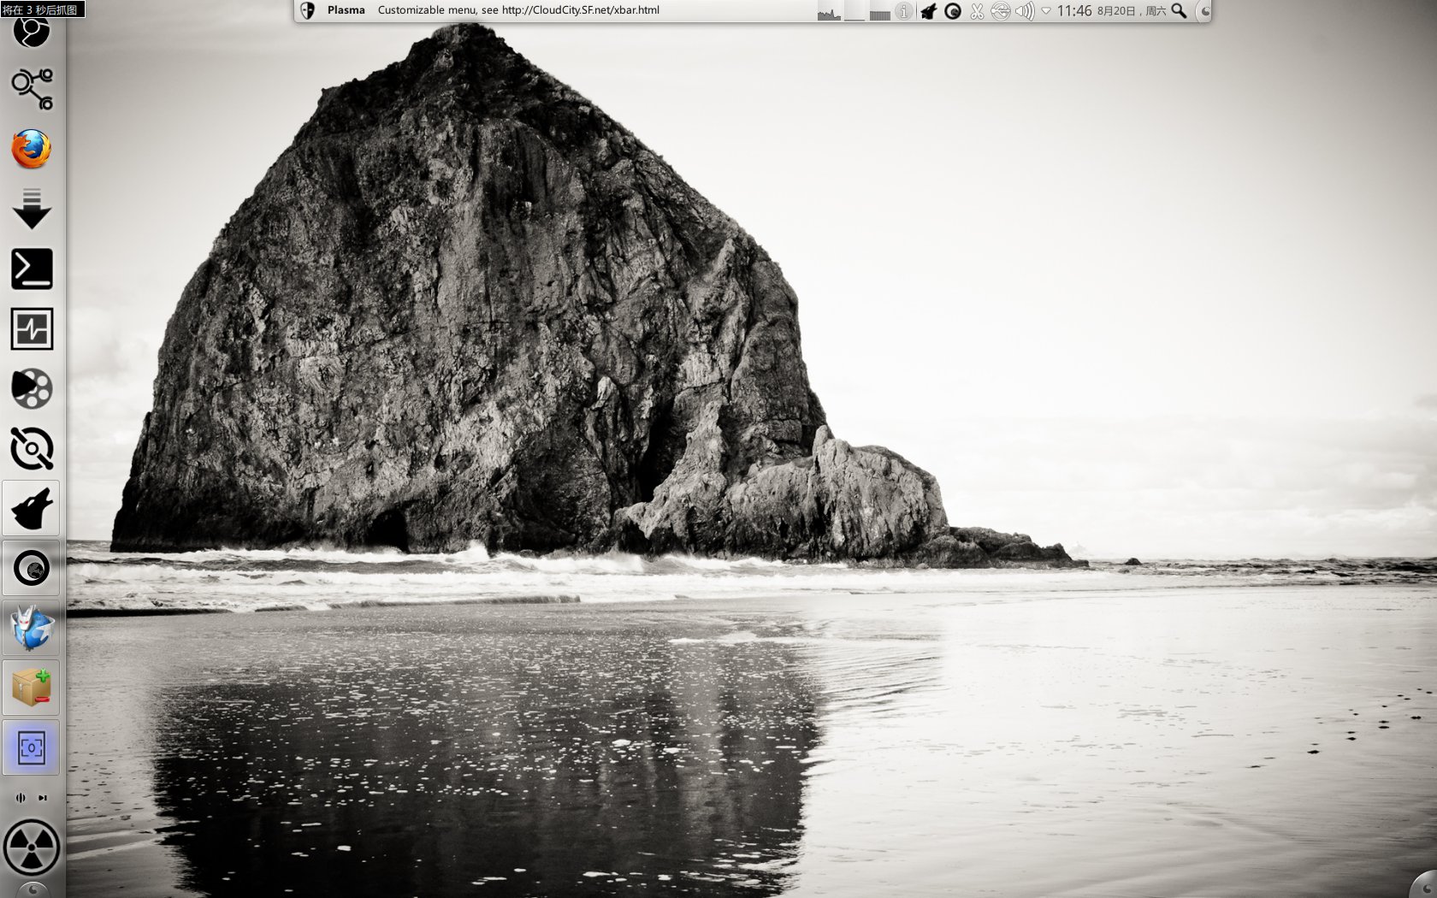Viewport: 1437px width, 898px height.
Task: Click the Customizable menu xbar text
Action: pyautogui.click(x=518, y=10)
